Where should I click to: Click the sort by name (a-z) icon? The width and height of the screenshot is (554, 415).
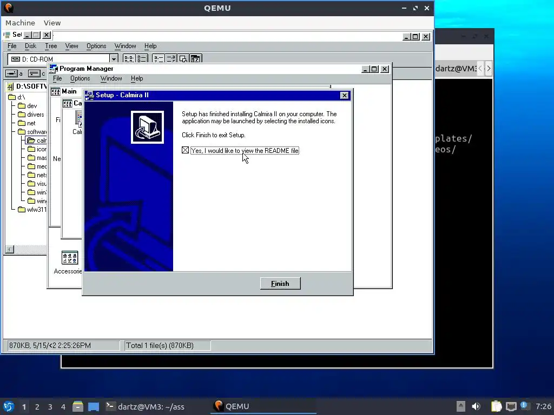point(158,58)
